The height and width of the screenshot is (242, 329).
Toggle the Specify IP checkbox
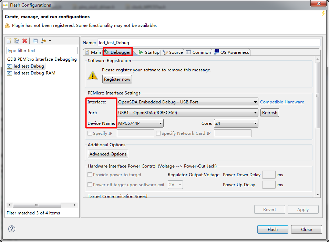90,133
